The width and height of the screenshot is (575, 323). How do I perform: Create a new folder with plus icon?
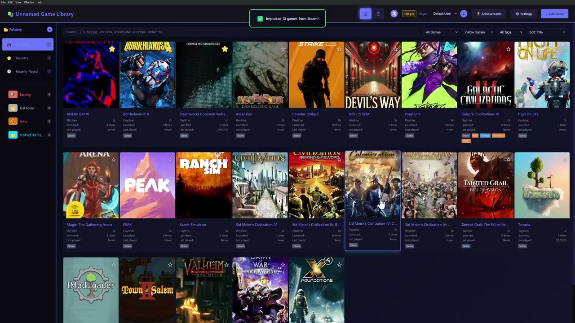(49, 30)
